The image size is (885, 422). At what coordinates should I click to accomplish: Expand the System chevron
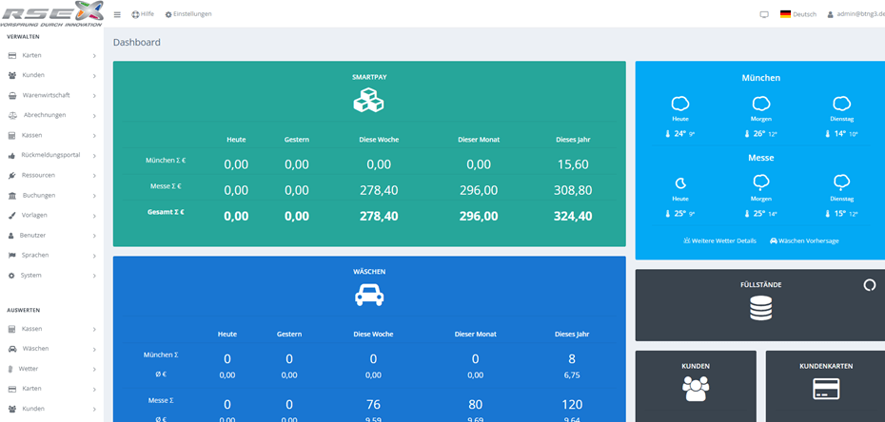[x=94, y=276]
